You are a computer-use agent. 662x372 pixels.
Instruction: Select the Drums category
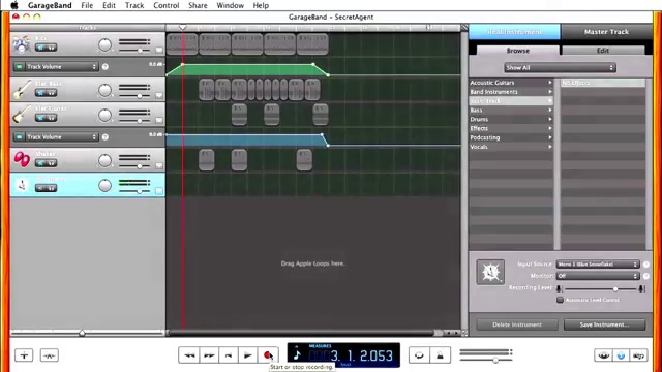pyautogui.click(x=511, y=119)
